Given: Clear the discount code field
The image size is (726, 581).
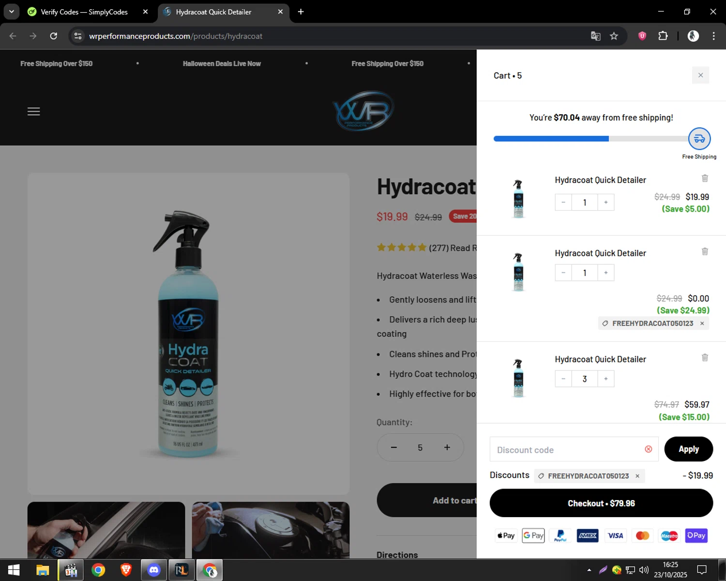Looking at the screenshot, I should tap(649, 449).
